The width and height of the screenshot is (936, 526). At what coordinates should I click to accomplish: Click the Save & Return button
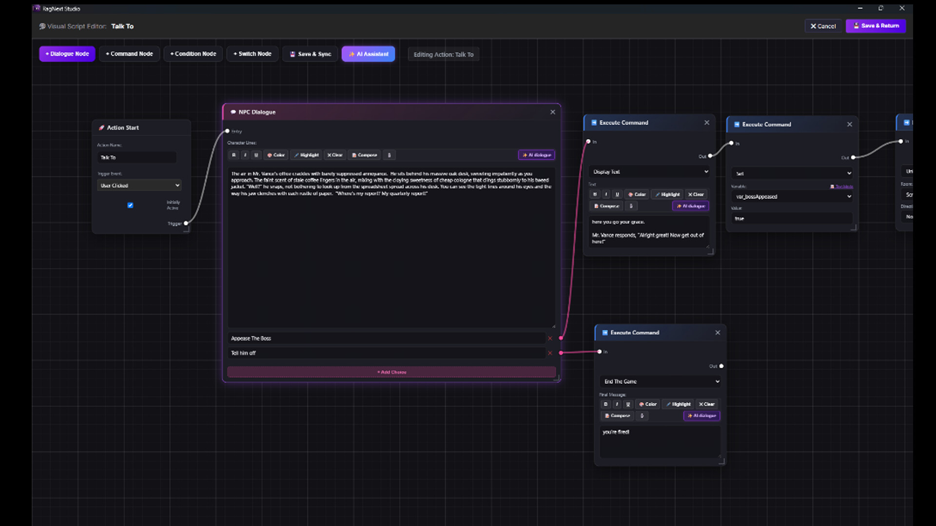pos(876,26)
